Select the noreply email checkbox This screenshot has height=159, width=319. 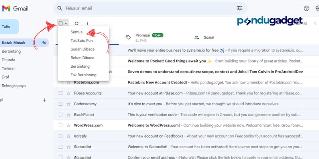pyautogui.click(x=61, y=136)
